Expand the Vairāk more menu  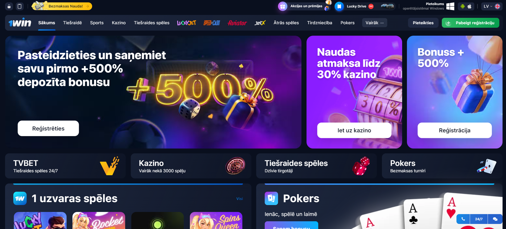[374, 23]
